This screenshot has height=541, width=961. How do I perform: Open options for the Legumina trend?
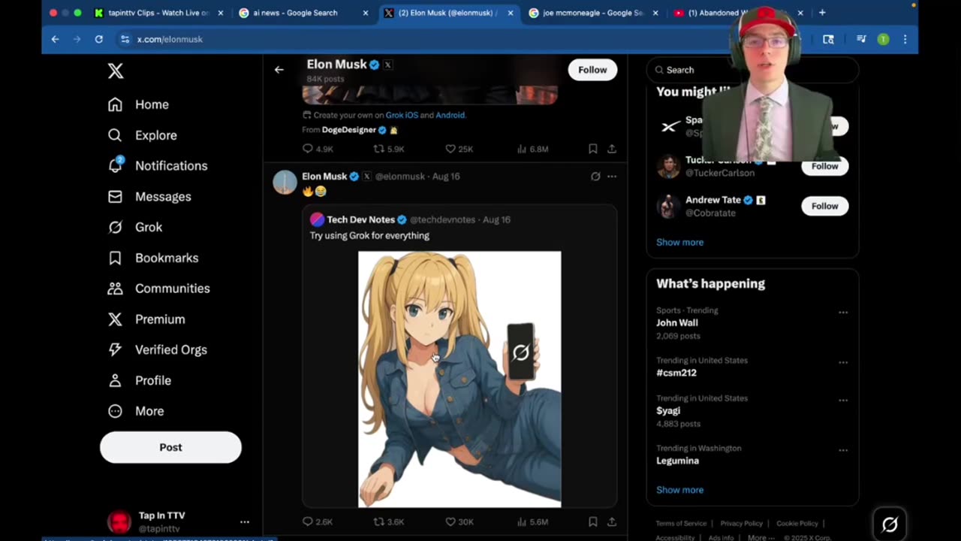(x=843, y=450)
